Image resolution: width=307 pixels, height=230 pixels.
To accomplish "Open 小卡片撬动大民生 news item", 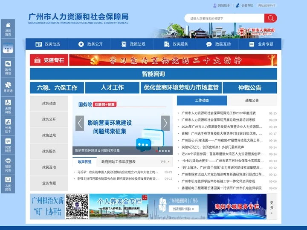I will 223,161.
